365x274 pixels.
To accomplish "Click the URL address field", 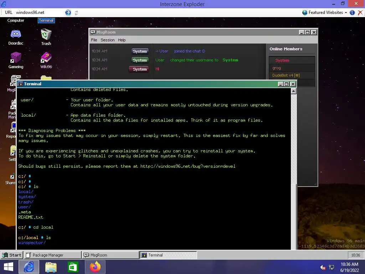I will (39, 12).
